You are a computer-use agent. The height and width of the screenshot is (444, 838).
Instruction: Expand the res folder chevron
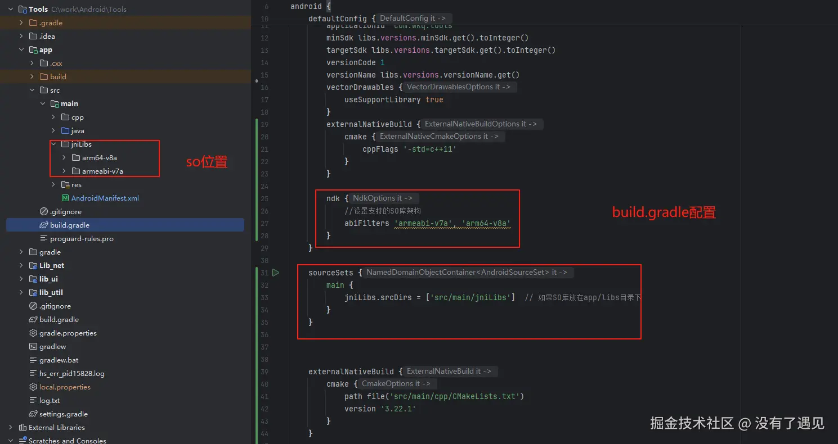point(53,184)
